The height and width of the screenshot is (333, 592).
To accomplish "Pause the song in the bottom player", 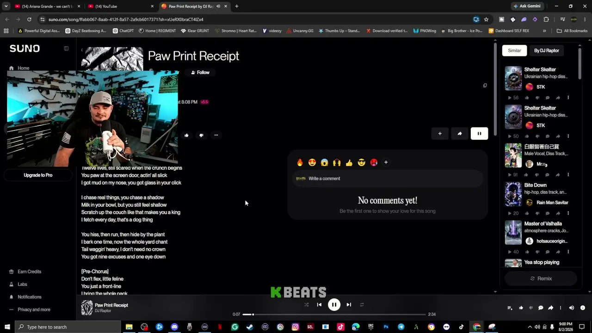I will click(x=334, y=305).
